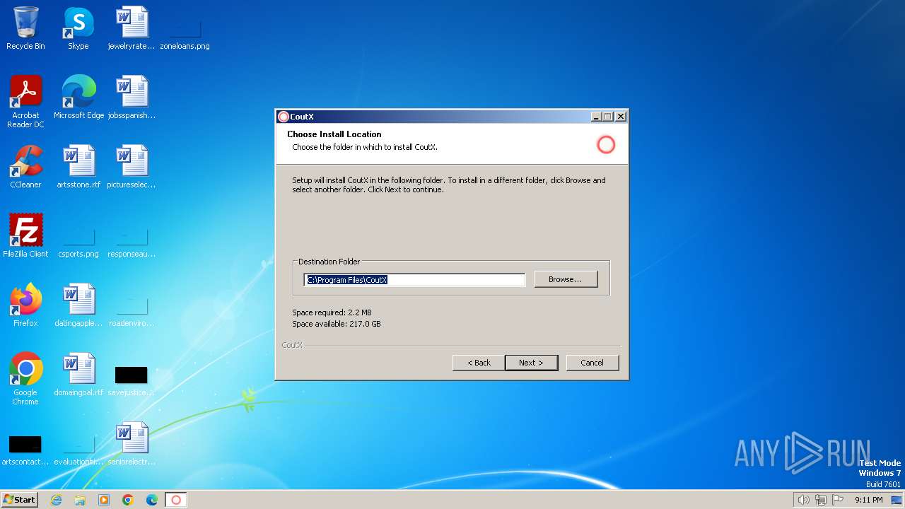Minimize the CoutX installer window
Image resolution: width=905 pixels, height=509 pixels.
(596, 117)
